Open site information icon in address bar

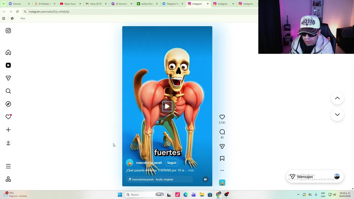25,12
